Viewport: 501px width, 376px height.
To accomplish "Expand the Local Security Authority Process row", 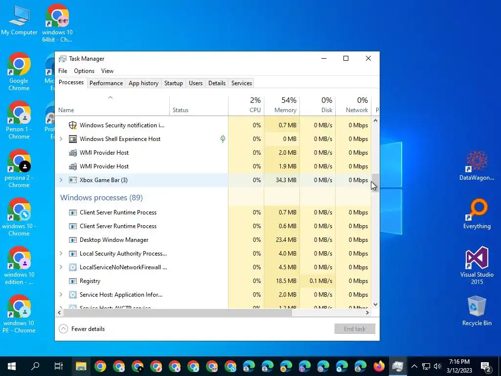I will point(61,254).
